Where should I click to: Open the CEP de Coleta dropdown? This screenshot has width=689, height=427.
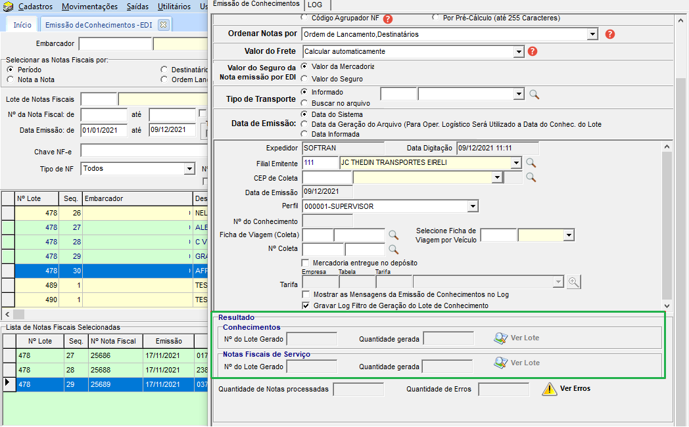pyautogui.click(x=497, y=177)
